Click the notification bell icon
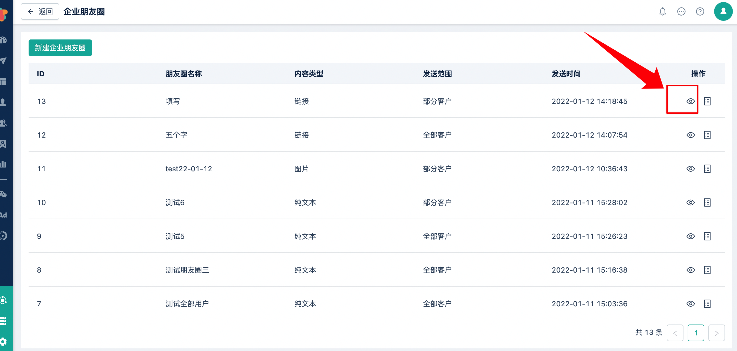The height and width of the screenshot is (351, 737). click(x=662, y=11)
